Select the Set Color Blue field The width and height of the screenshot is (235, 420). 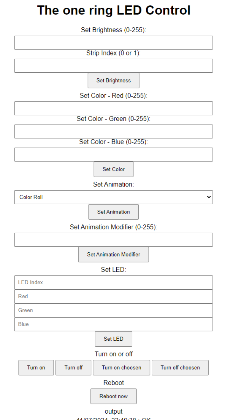point(114,155)
